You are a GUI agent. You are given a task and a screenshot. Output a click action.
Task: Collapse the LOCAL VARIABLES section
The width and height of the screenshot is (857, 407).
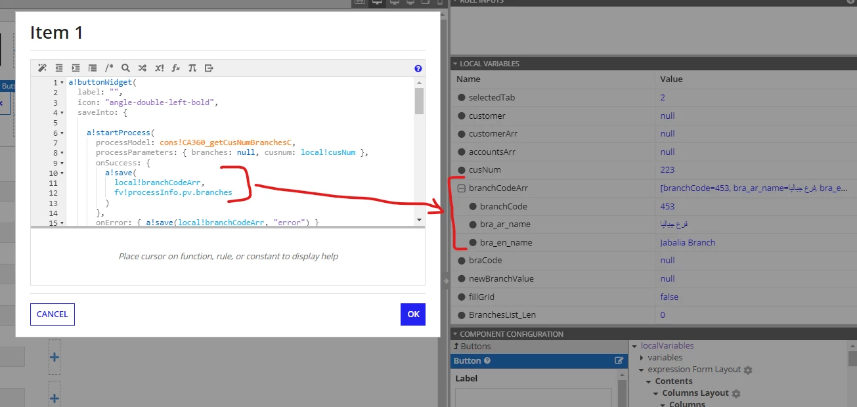[455, 64]
